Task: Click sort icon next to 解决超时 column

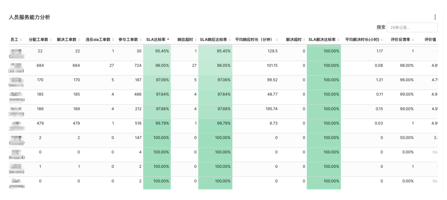Action: pyautogui.click(x=304, y=40)
